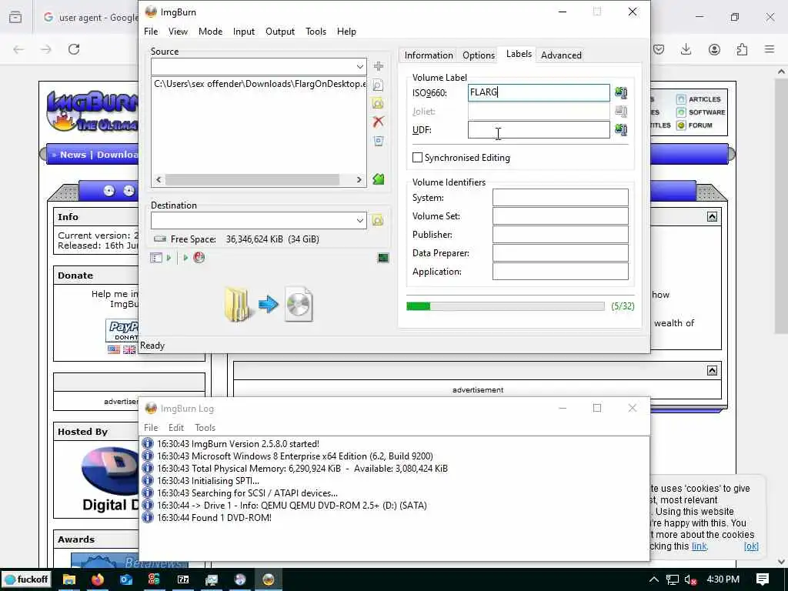The height and width of the screenshot is (591, 788).
Task: Click right scroll arrow in Source list
Action: pyautogui.click(x=359, y=179)
